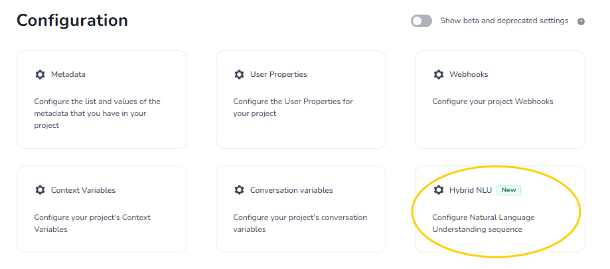Select the Context Variables title
610x269 pixels.
[83, 190]
